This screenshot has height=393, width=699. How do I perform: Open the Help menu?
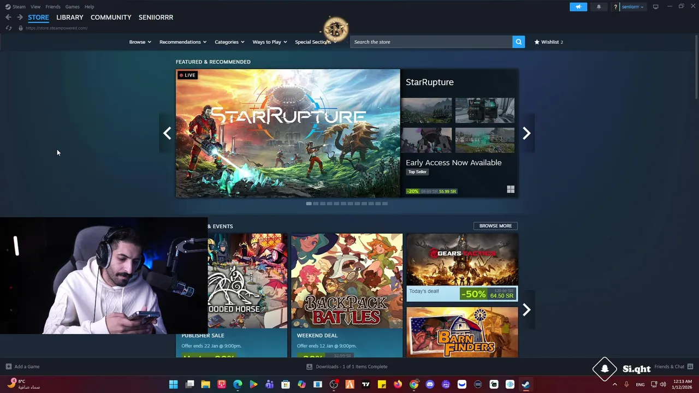(x=89, y=7)
